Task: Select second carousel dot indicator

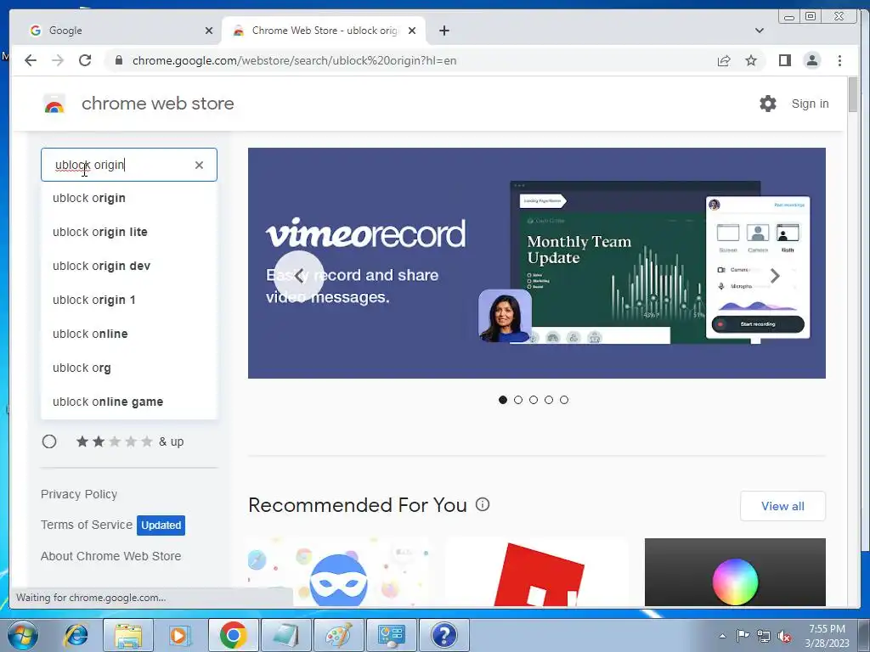Action: (x=518, y=400)
